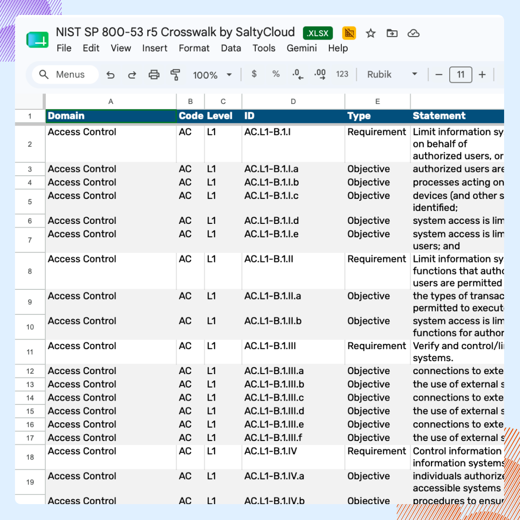Decrease font size with minus button
Screen dimensions: 520x520
tap(439, 75)
